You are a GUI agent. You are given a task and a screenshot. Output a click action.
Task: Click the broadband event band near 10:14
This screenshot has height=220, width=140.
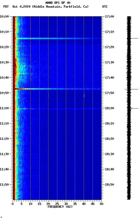57,38
